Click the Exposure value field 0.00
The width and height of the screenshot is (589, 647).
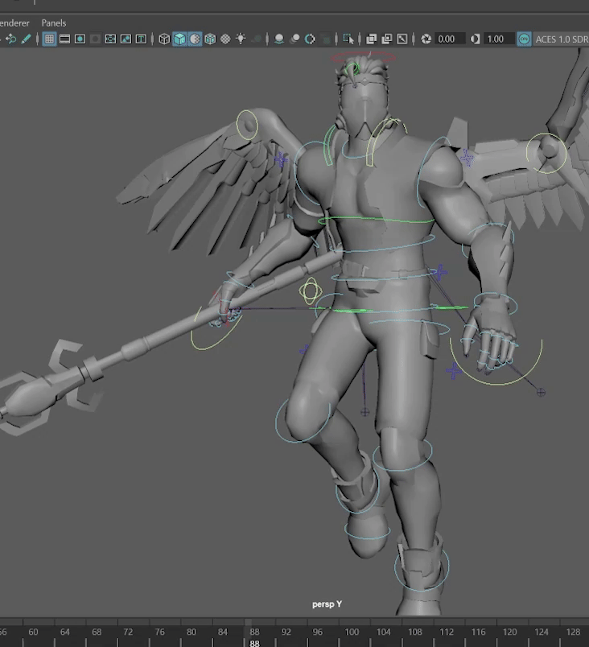450,39
